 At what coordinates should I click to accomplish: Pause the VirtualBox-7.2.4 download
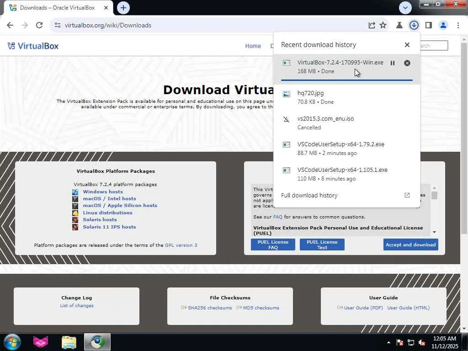pyautogui.click(x=393, y=63)
